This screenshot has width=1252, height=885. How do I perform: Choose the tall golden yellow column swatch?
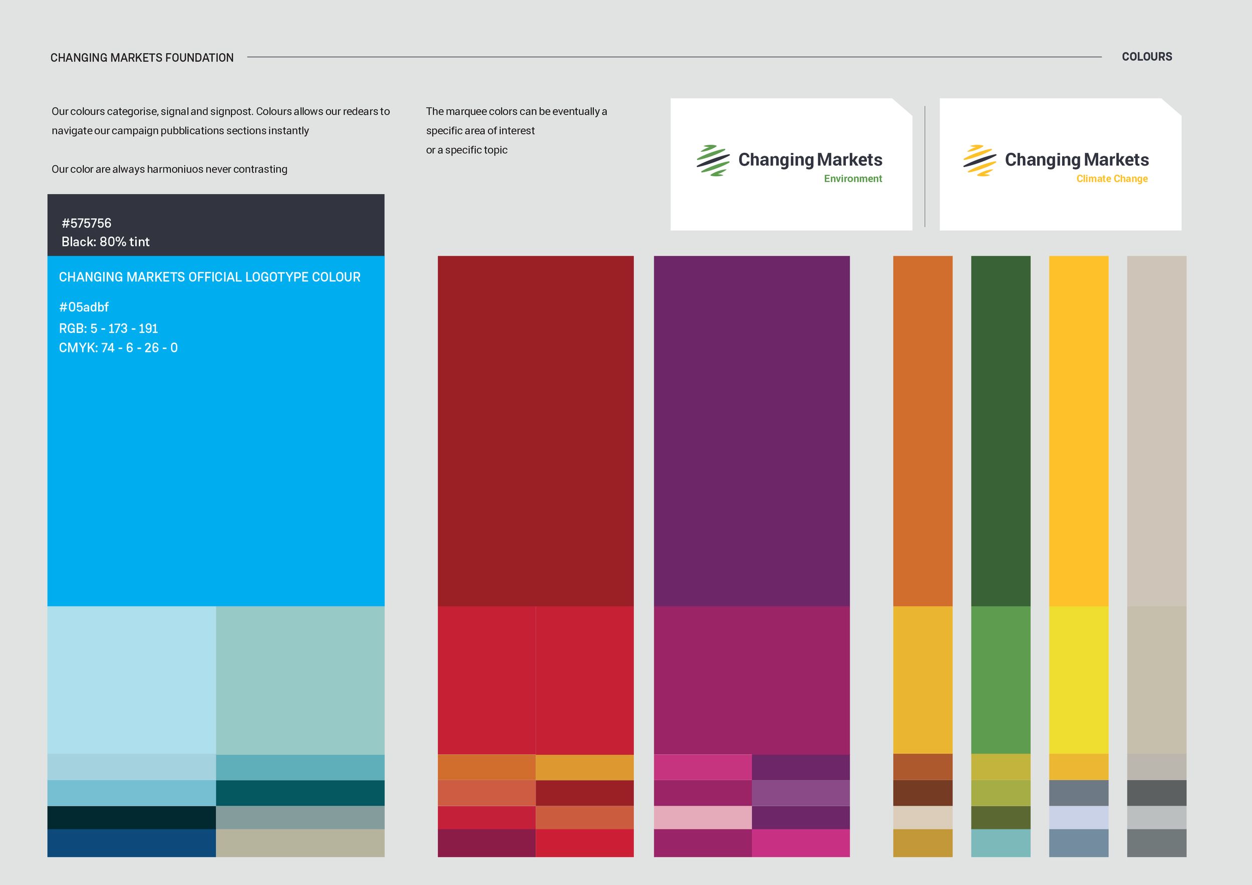[1078, 431]
